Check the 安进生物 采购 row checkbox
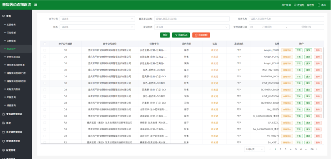This screenshot has width=331, height=159. tap(45, 63)
